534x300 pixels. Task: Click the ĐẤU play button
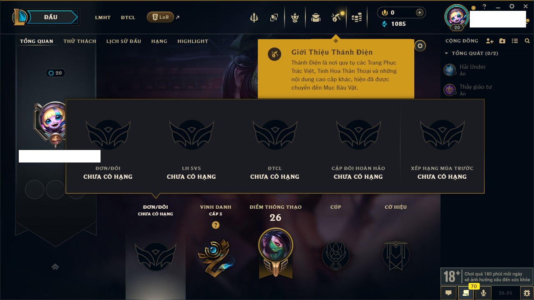51,17
